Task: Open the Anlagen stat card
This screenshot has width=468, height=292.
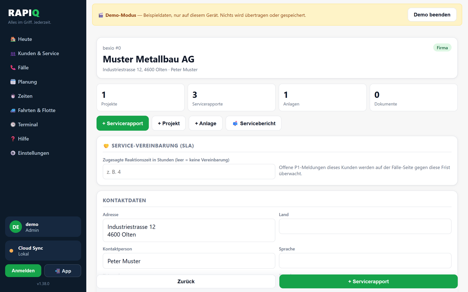Action: [x=323, y=97]
